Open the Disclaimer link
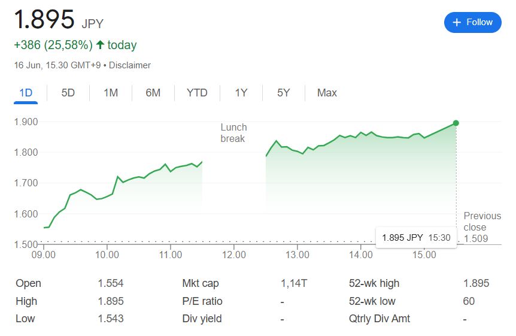 pyautogui.click(x=130, y=65)
